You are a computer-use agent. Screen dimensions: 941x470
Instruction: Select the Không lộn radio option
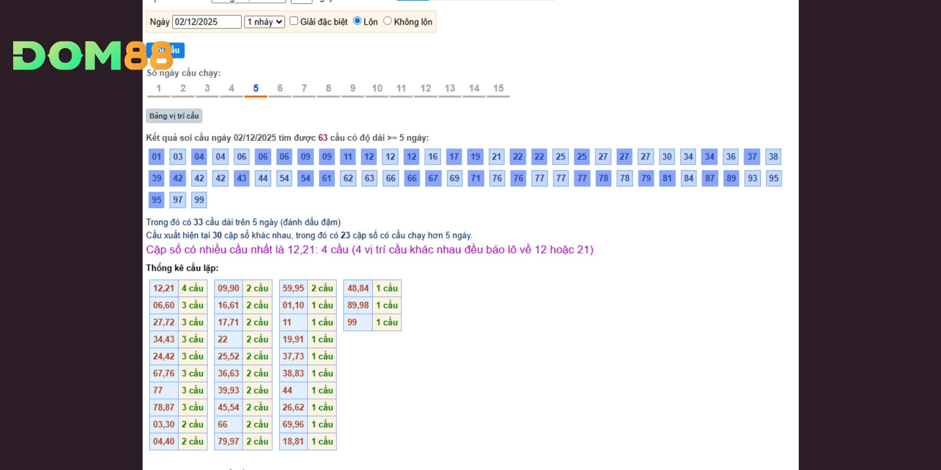tap(387, 21)
